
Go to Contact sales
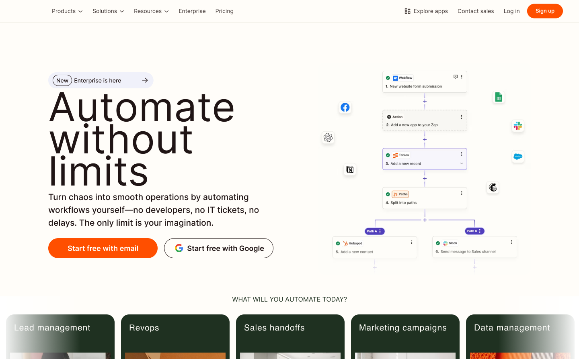coord(476,11)
